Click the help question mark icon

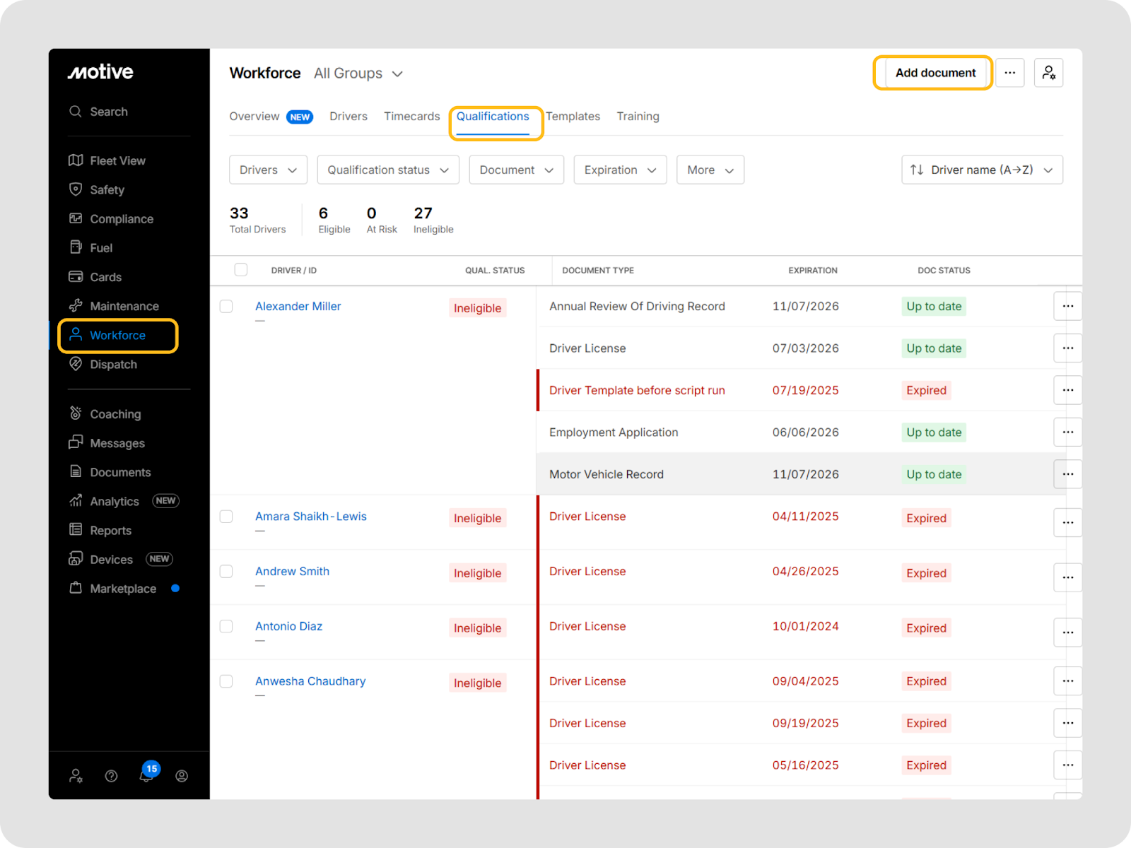(x=111, y=776)
